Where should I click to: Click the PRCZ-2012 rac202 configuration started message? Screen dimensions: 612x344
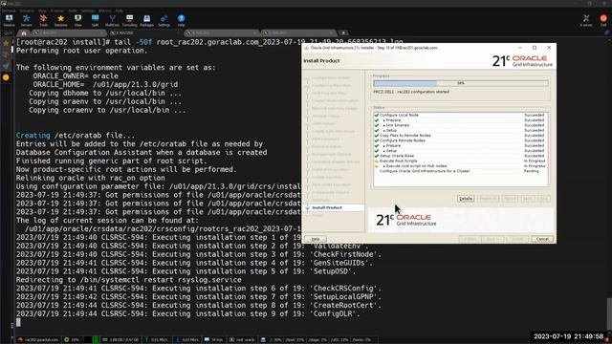click(x=411, y=92)
